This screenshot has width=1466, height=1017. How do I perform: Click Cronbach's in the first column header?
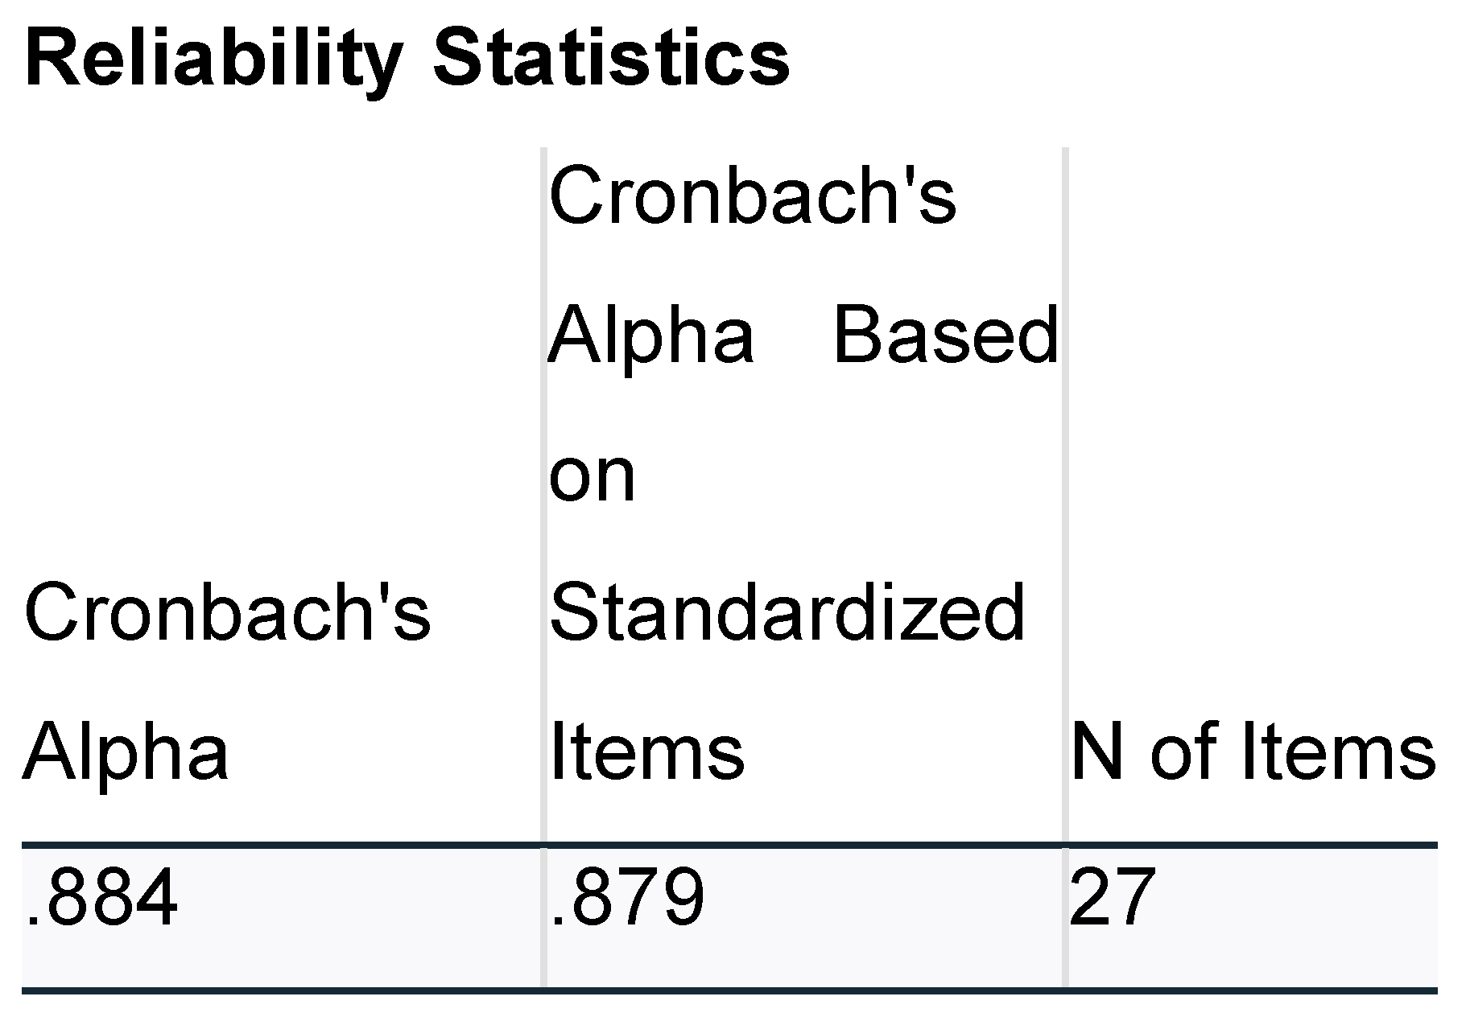click(228, 613)
